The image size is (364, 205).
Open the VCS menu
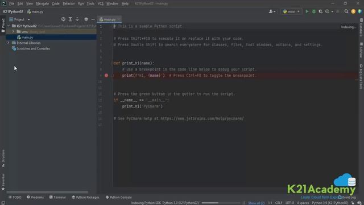[x=101, y=3]
